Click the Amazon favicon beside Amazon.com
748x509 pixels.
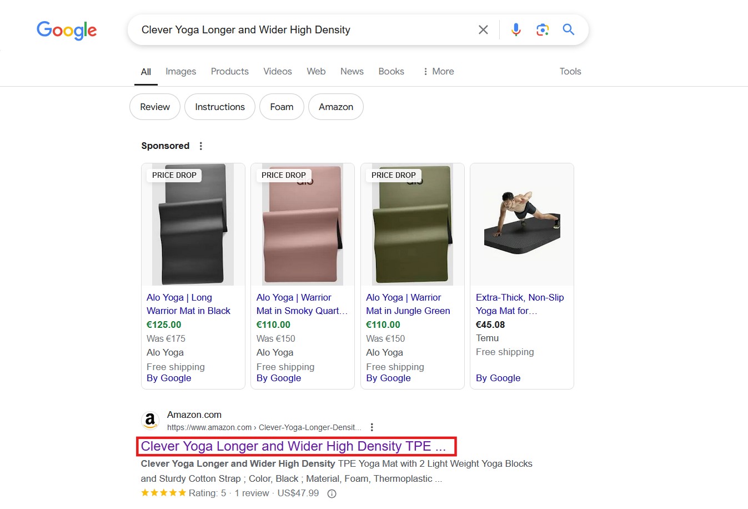[x=150, y=420]
